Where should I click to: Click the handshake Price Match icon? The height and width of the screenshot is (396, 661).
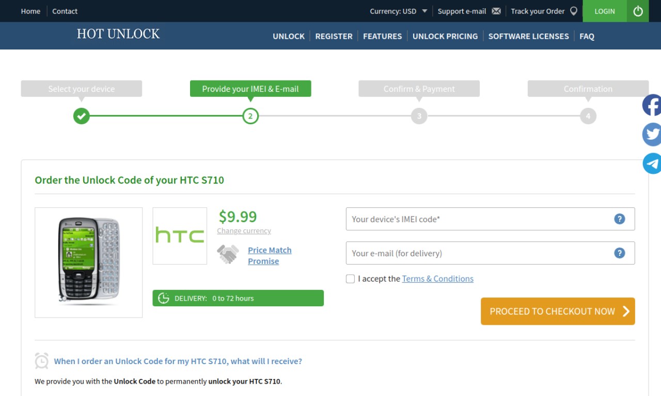coord(228,254)
